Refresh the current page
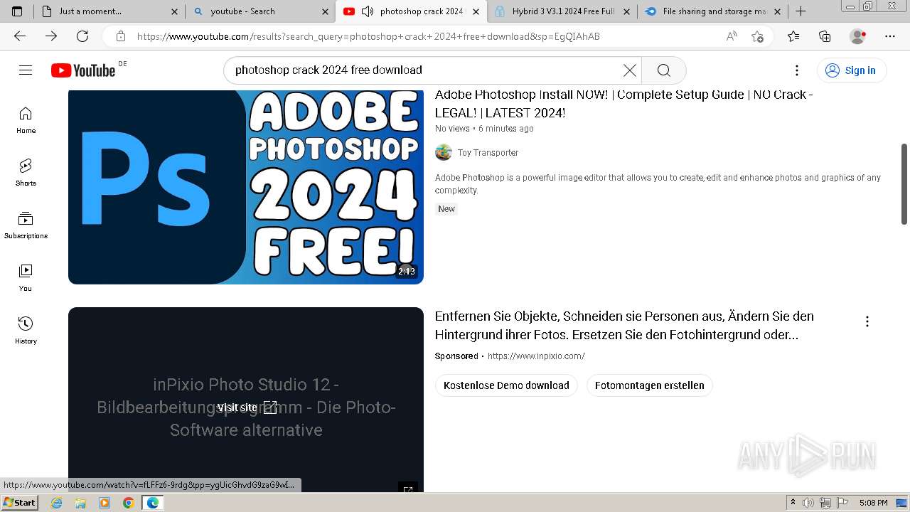The height and width of the screenshot is (512, 910). [x=82, y=36]
